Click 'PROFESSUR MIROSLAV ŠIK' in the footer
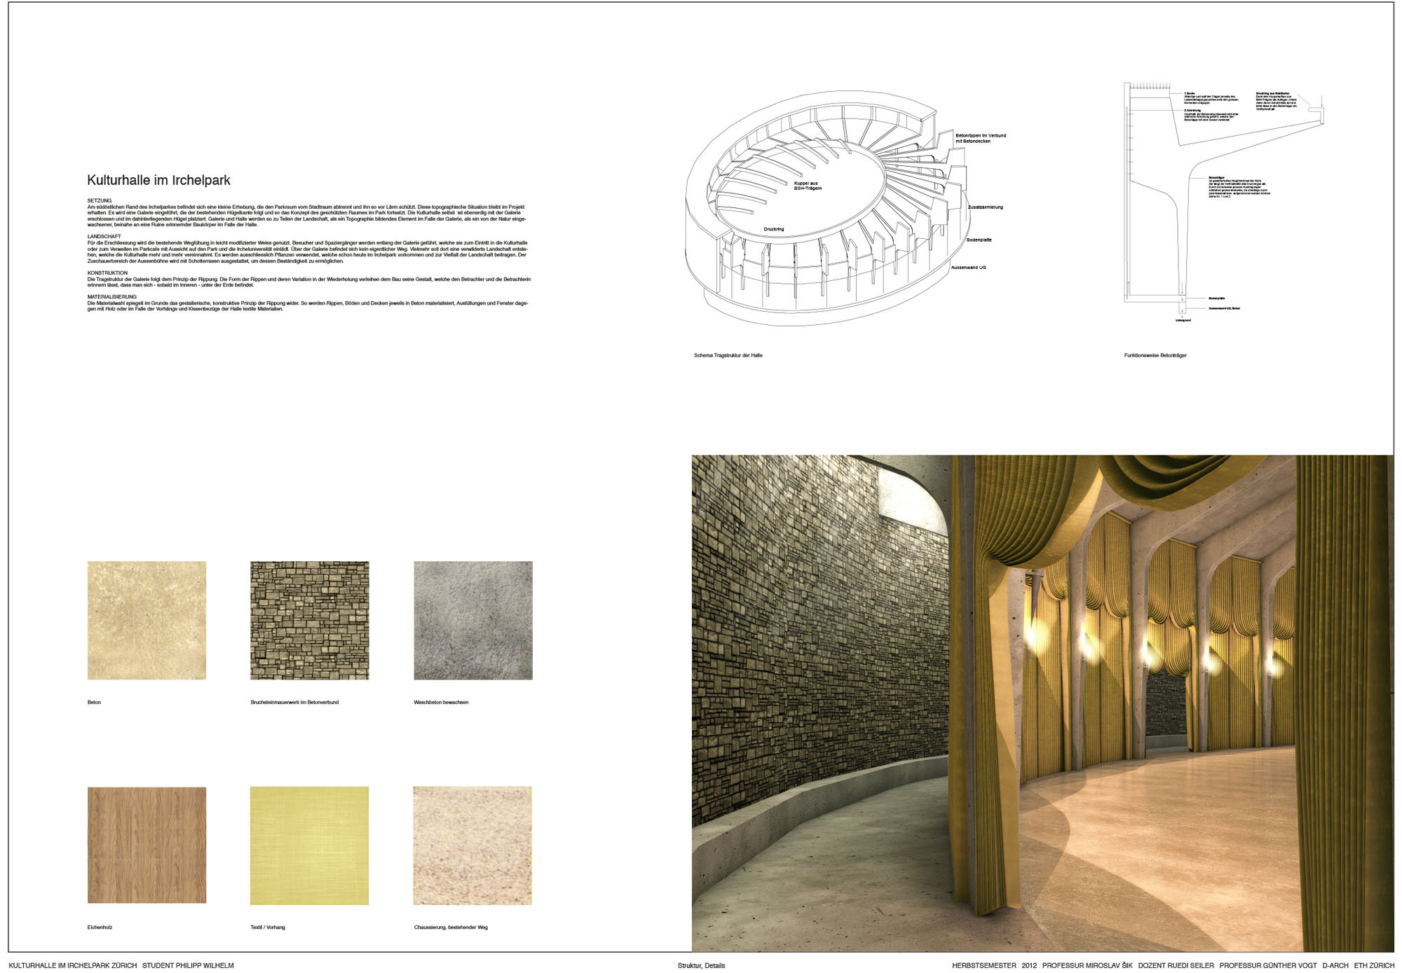 pyautogui.click(x=1087, y=966)
